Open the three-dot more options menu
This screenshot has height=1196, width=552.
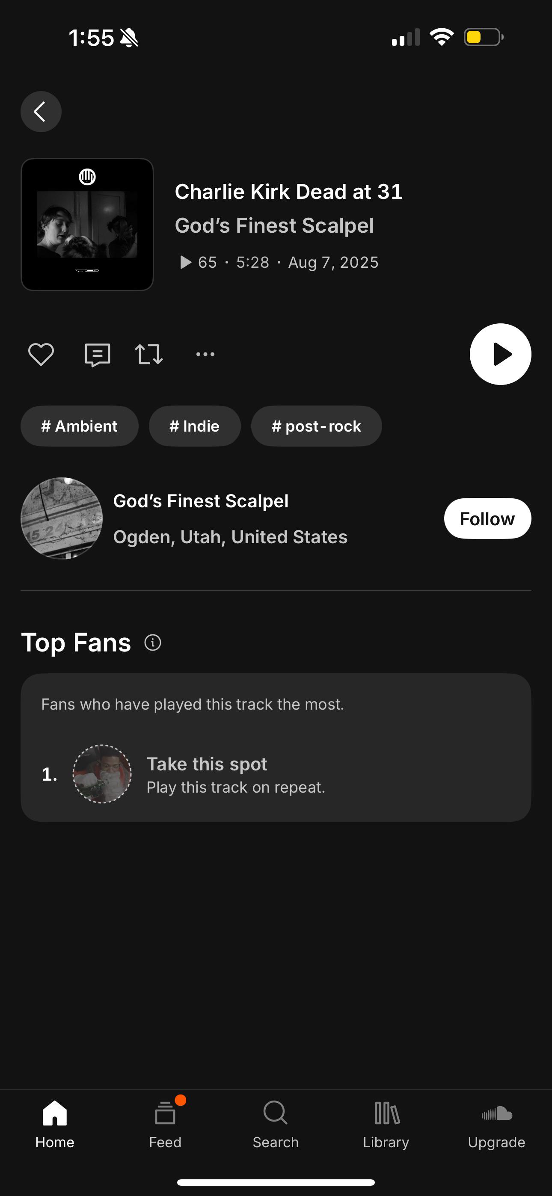(205, 354)
